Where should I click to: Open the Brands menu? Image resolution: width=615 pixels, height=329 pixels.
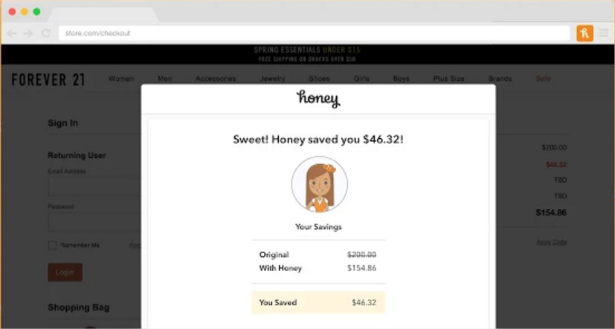tap(500, 79)
